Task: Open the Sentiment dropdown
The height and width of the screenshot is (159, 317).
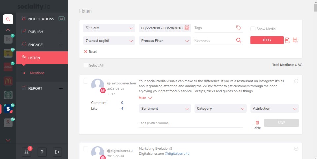Action: tap(165, 108)
